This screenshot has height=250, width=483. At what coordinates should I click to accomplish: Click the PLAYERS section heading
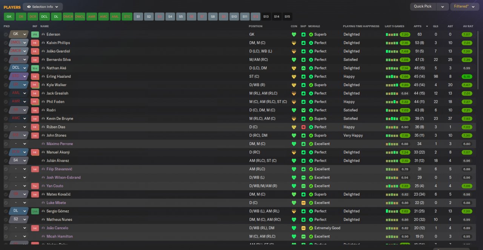coord(12,7)
